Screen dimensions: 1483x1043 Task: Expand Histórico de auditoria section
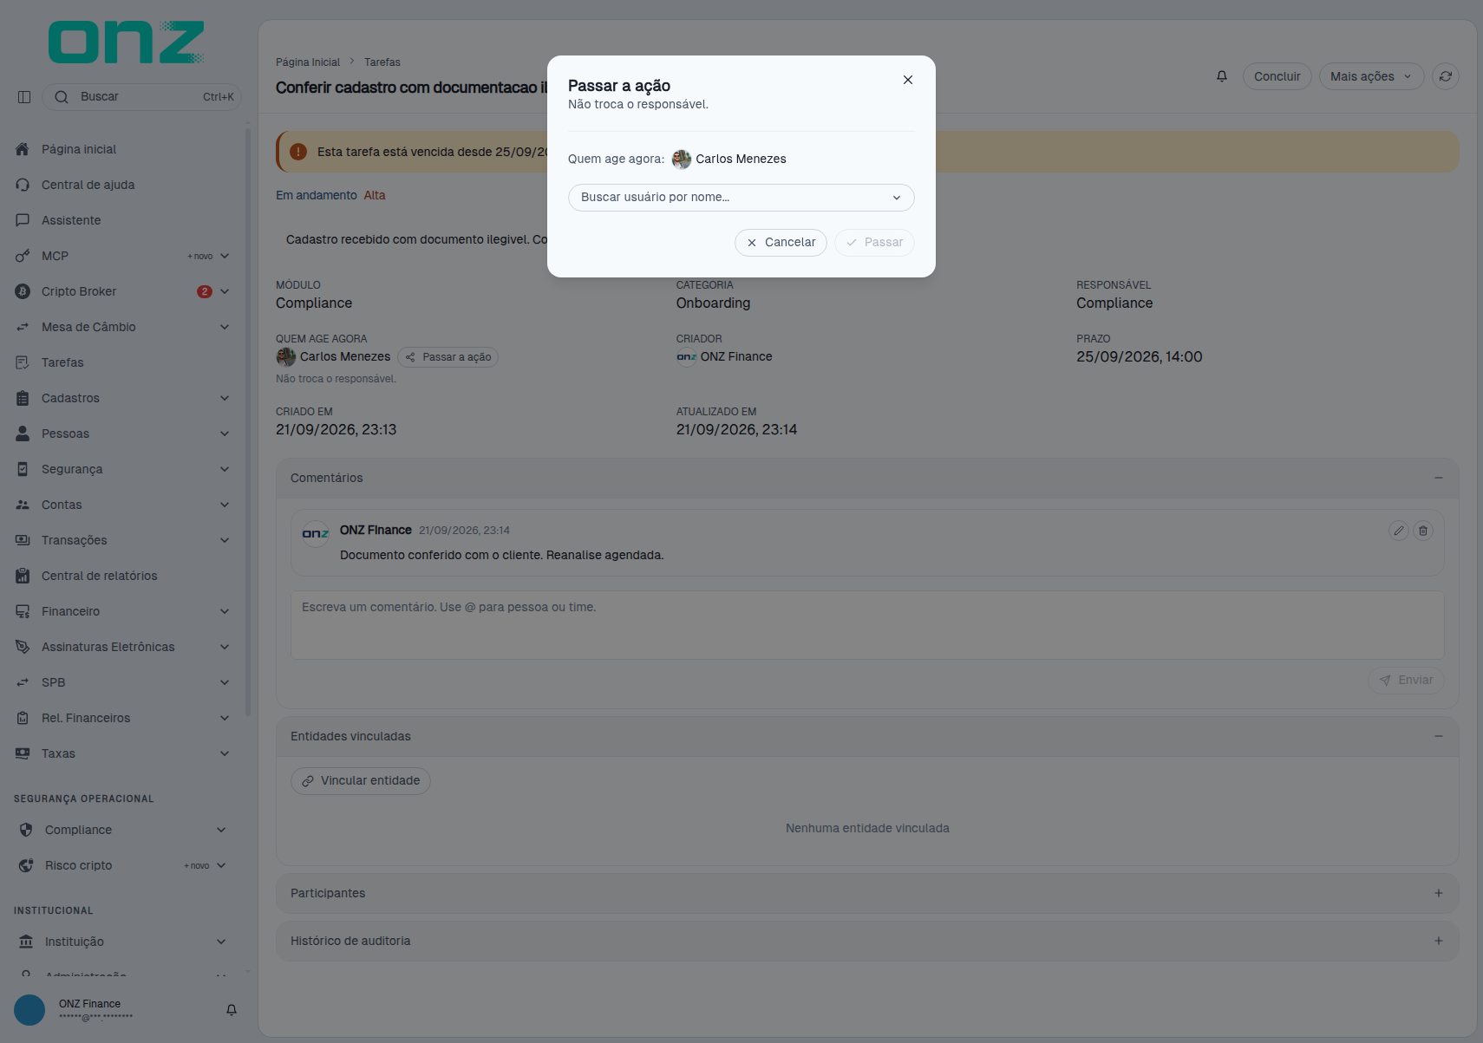point(1439,941)
